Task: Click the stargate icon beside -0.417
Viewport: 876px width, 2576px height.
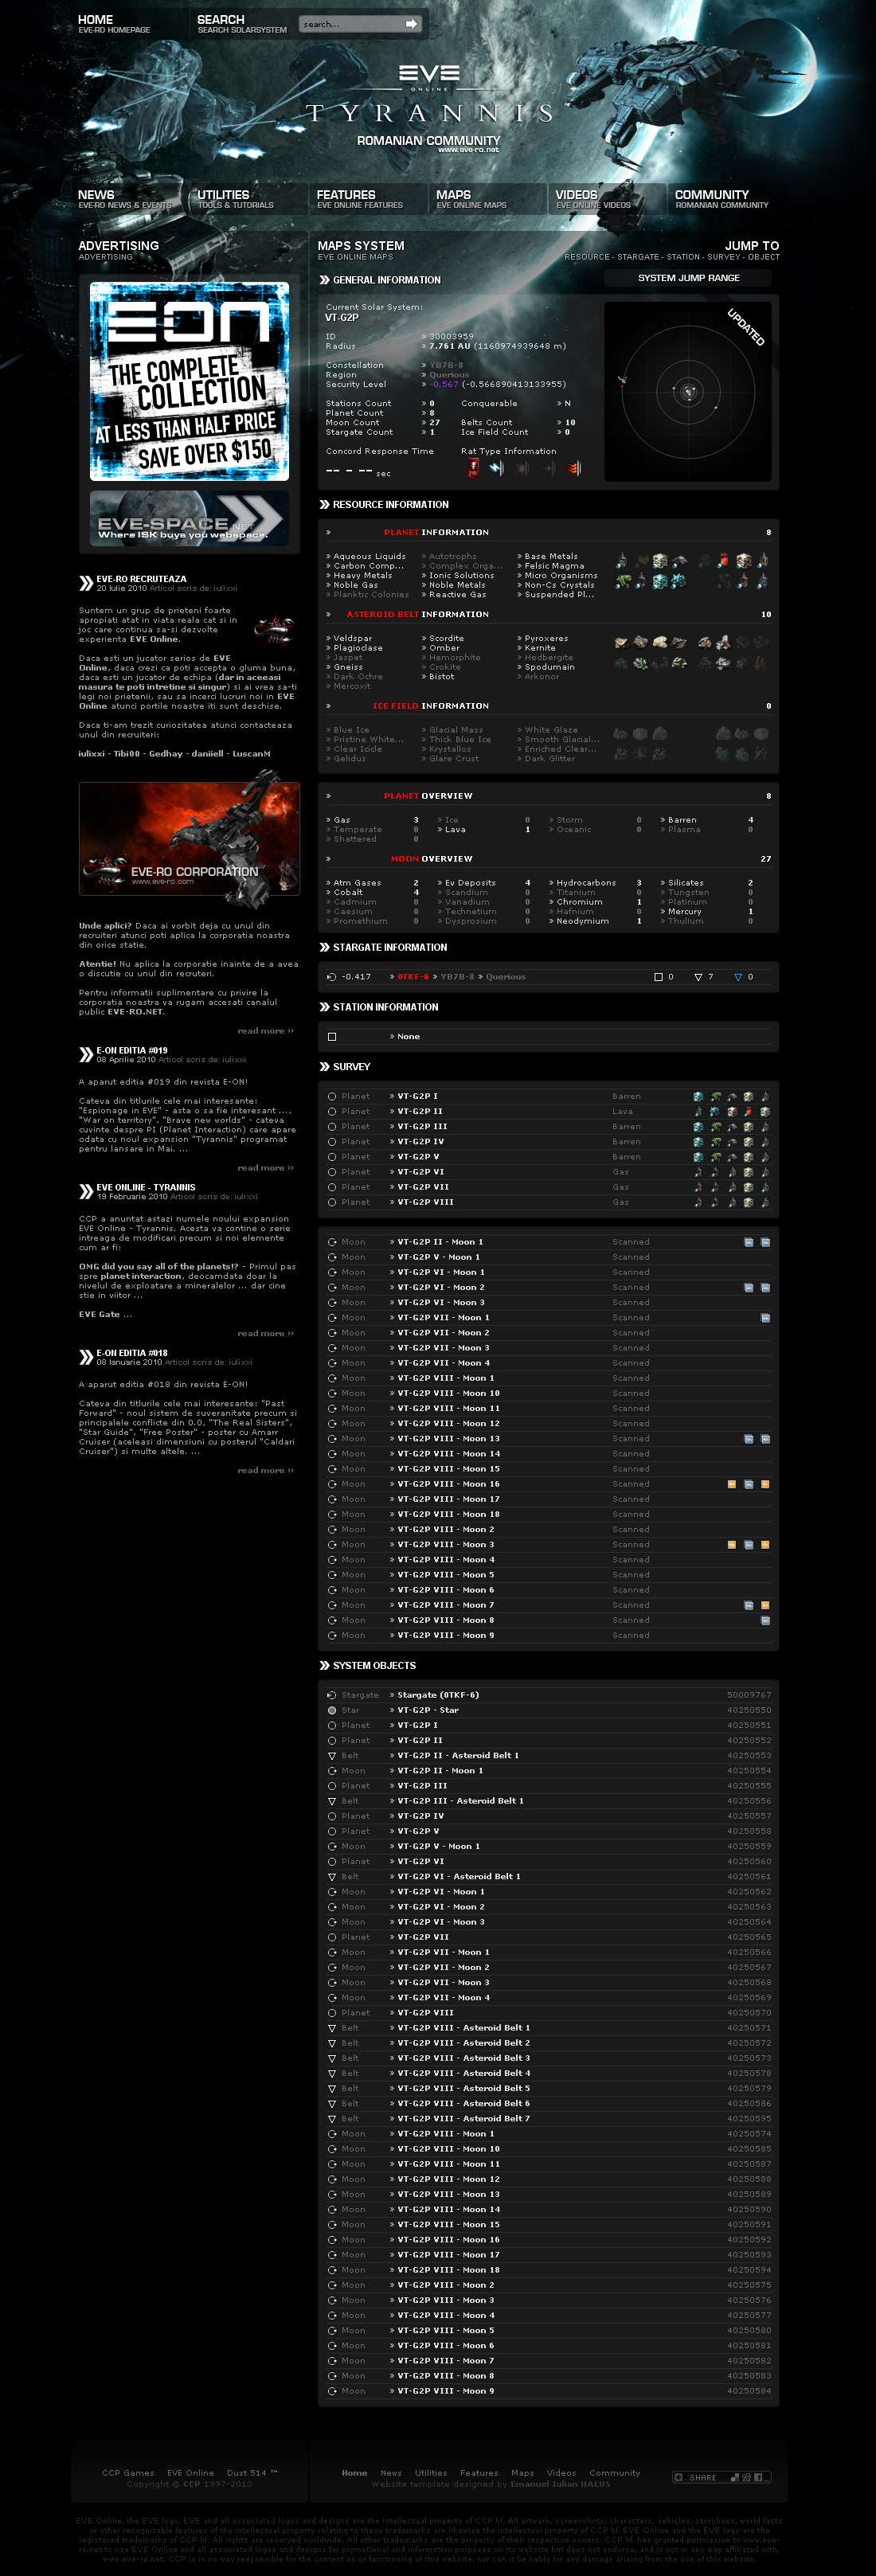Action: pos(332,977)
